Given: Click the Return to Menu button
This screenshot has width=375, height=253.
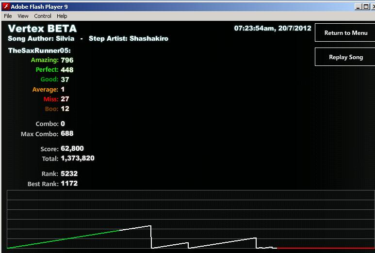Looking at the screenshot, I should pyautogui.click(x=345, y=33).
